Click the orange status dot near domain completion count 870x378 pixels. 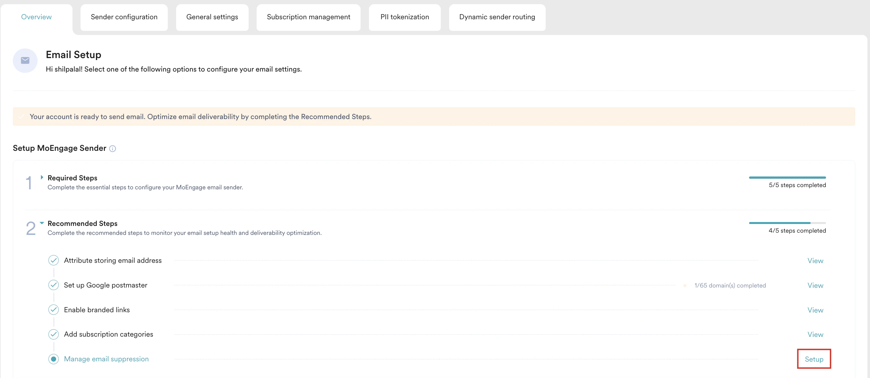point(685,285)
